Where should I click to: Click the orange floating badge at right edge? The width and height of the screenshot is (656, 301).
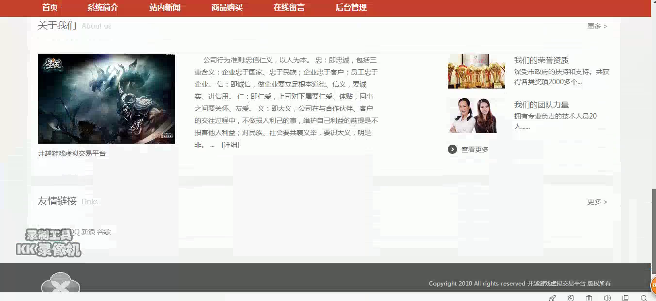[653, 285]
